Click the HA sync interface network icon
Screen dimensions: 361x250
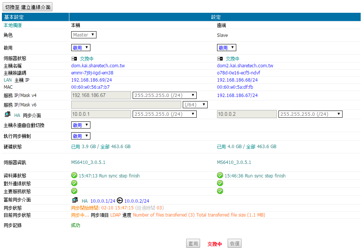tap(8, 115)
